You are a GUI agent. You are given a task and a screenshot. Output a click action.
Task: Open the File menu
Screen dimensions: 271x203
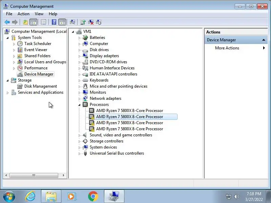coord(9,14)
